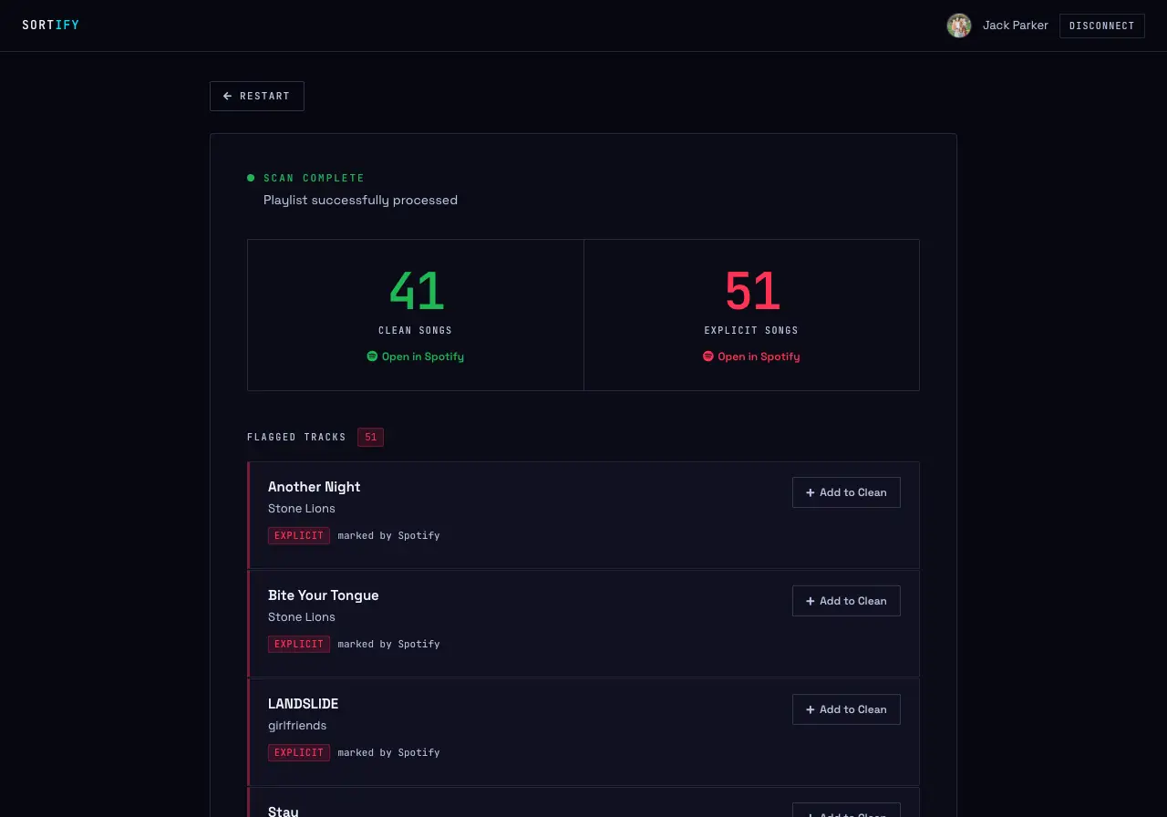1167x817 pixels.
Task: Open Jack Parker's profile avatar
Action: 959,26
